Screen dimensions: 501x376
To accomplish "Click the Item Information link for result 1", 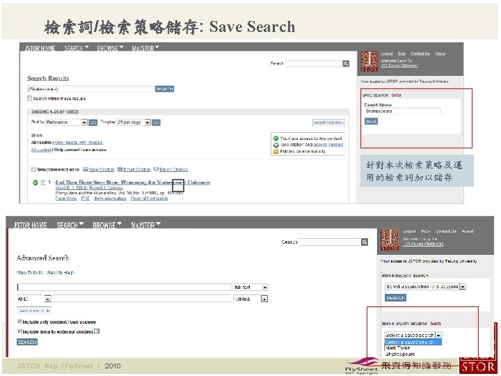I will pyautogui.click(x=110, y=198).
